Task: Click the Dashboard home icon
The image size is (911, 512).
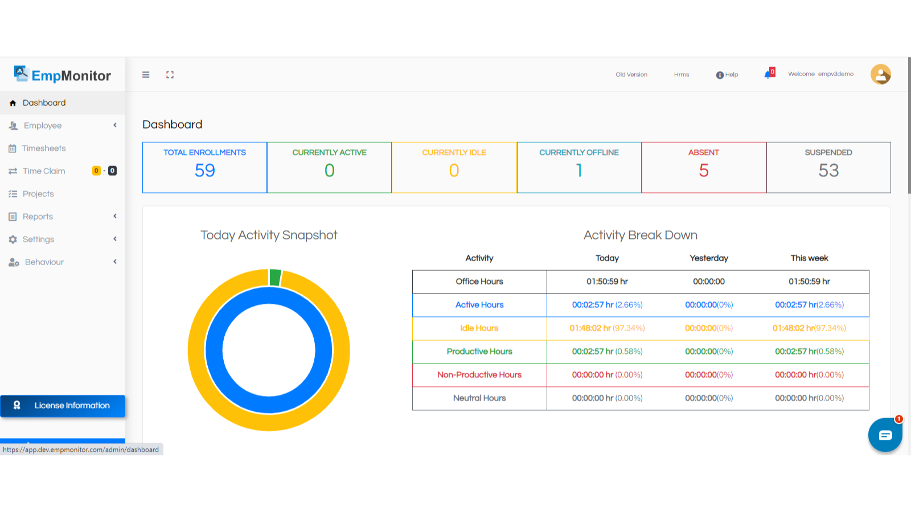Action: [13, 103]
